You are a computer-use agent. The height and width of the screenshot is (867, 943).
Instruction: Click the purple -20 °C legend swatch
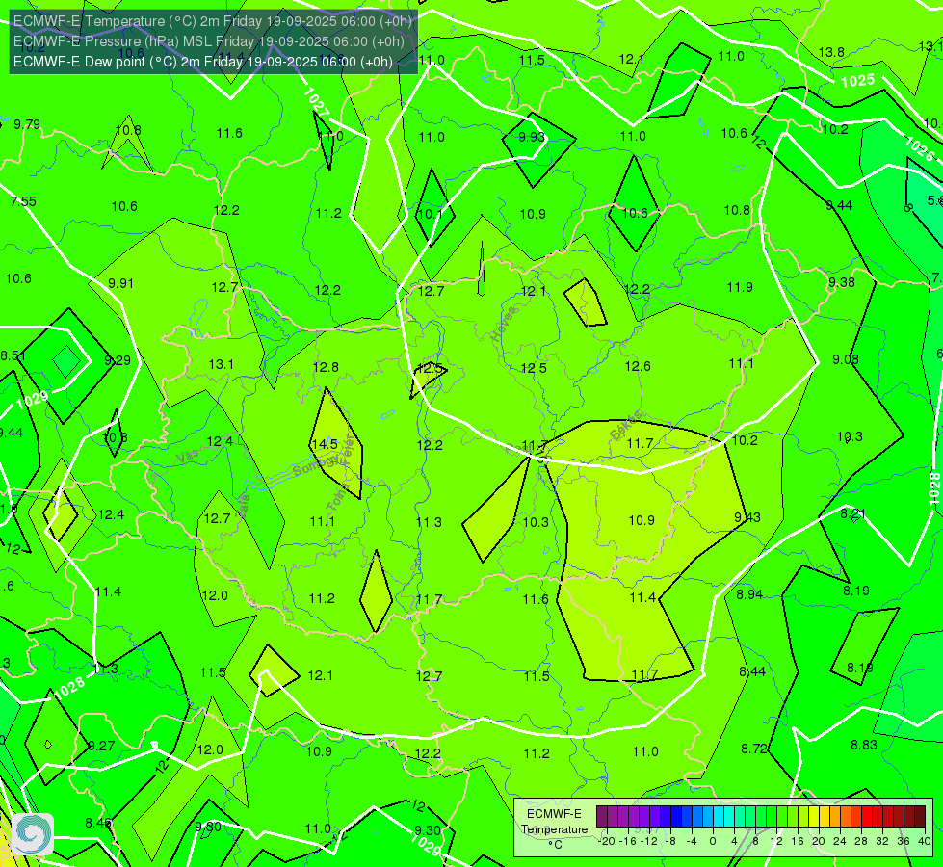click(x=602, y=817)
